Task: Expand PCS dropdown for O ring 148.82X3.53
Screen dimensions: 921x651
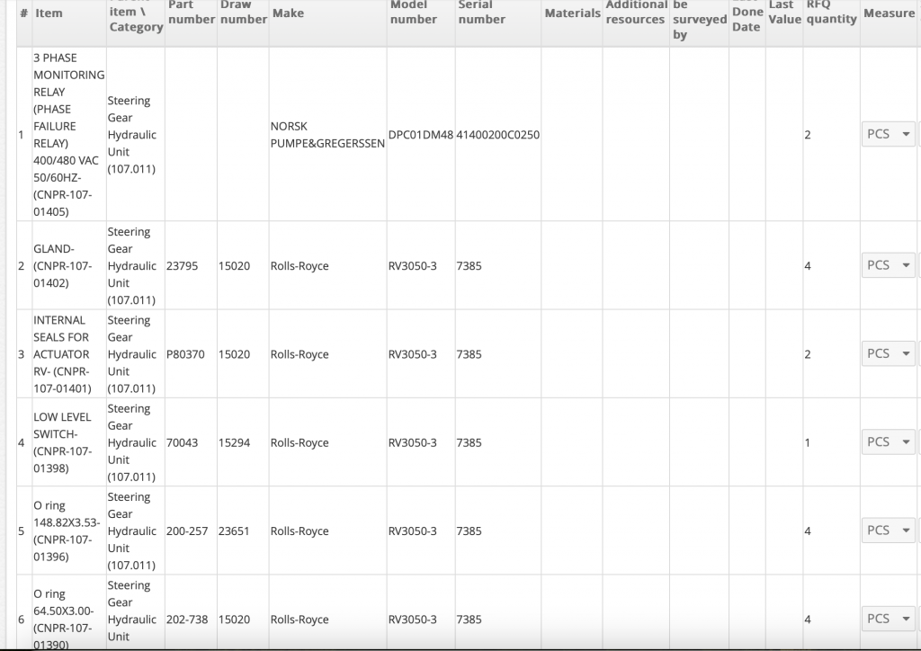Action: (887, 531)
